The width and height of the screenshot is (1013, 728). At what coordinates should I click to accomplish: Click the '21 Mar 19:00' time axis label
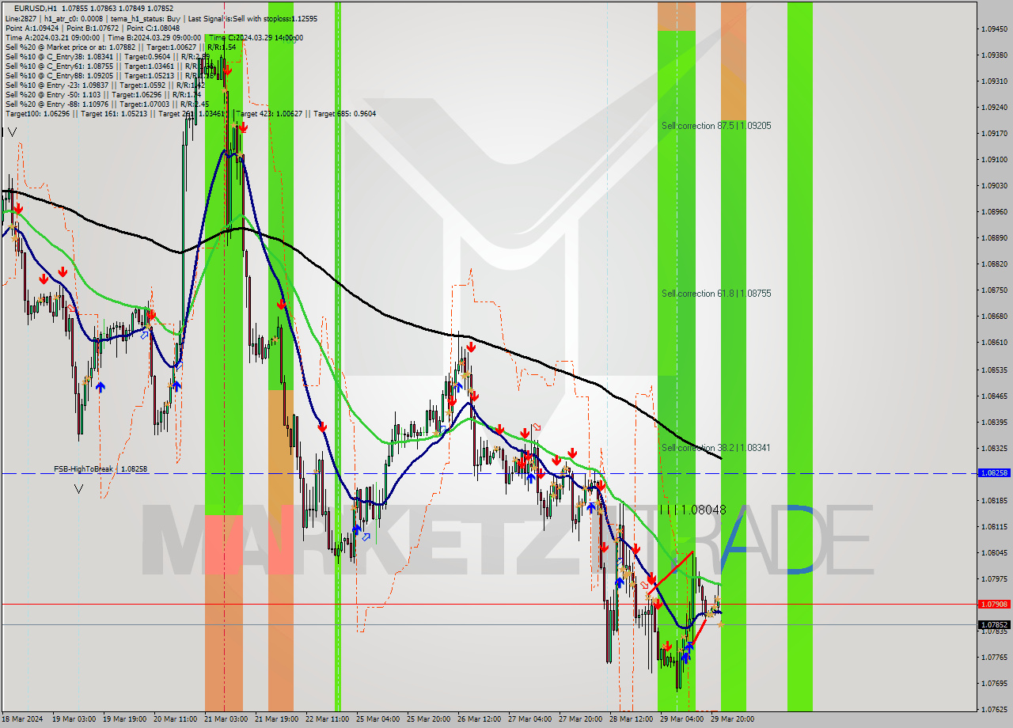(x=276, y=719)
